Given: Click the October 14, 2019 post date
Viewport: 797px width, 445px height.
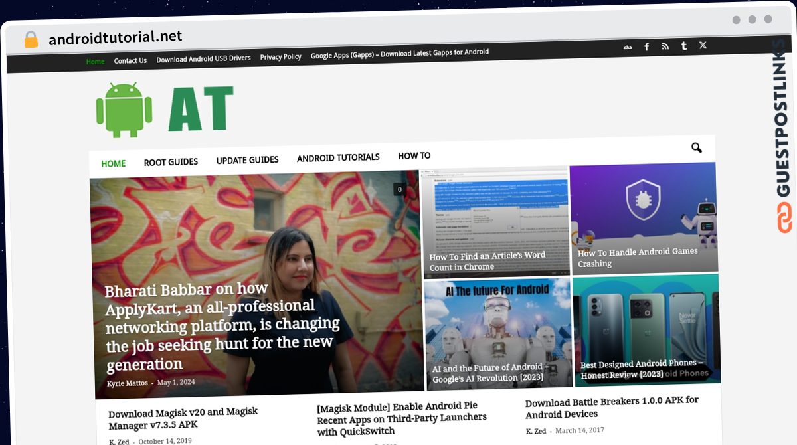Looking at the screenshot, I should 165,441.
